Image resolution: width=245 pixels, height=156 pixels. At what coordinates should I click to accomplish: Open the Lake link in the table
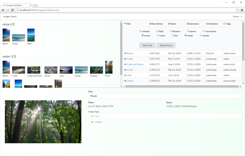click(129, 75)
